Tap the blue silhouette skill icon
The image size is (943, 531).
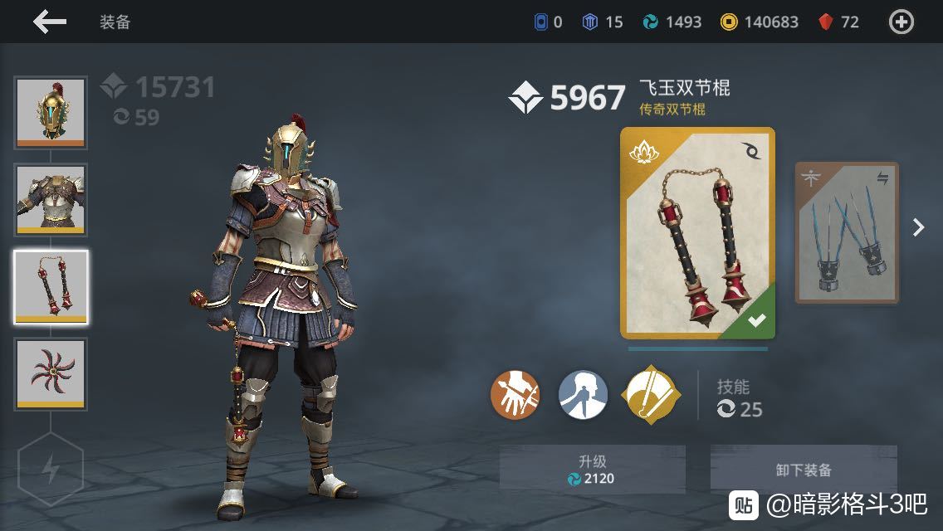pyautogui.click(x=583, y=394)
